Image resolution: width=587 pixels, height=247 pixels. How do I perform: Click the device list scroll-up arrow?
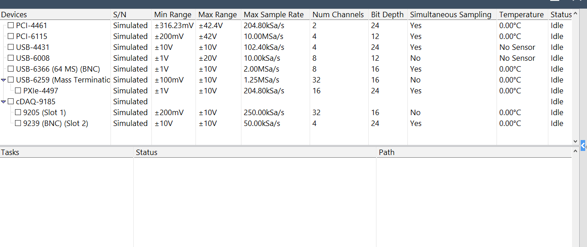point(575,14)
